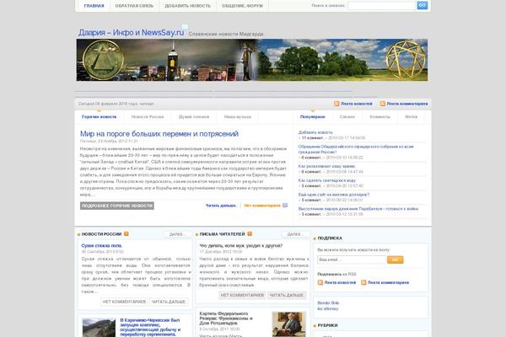Viewport: 506px width, 337px height.
Task: Switch to Новости России tab
Action: 148,117
